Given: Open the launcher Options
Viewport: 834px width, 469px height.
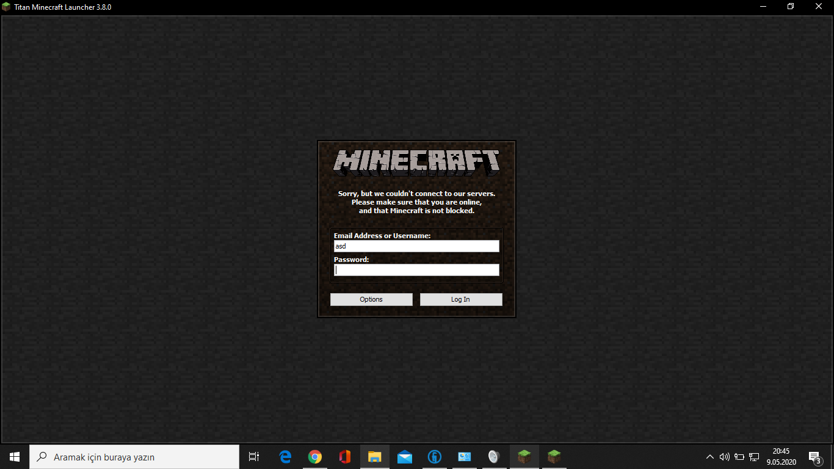Looking at the screenshot, I should pos(371,299).
